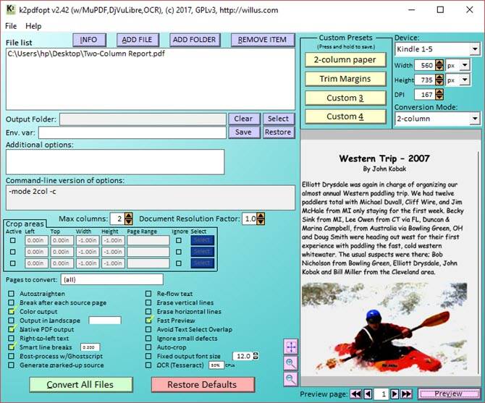Toggle Native PDF output checkbox

tap(12, 329)
